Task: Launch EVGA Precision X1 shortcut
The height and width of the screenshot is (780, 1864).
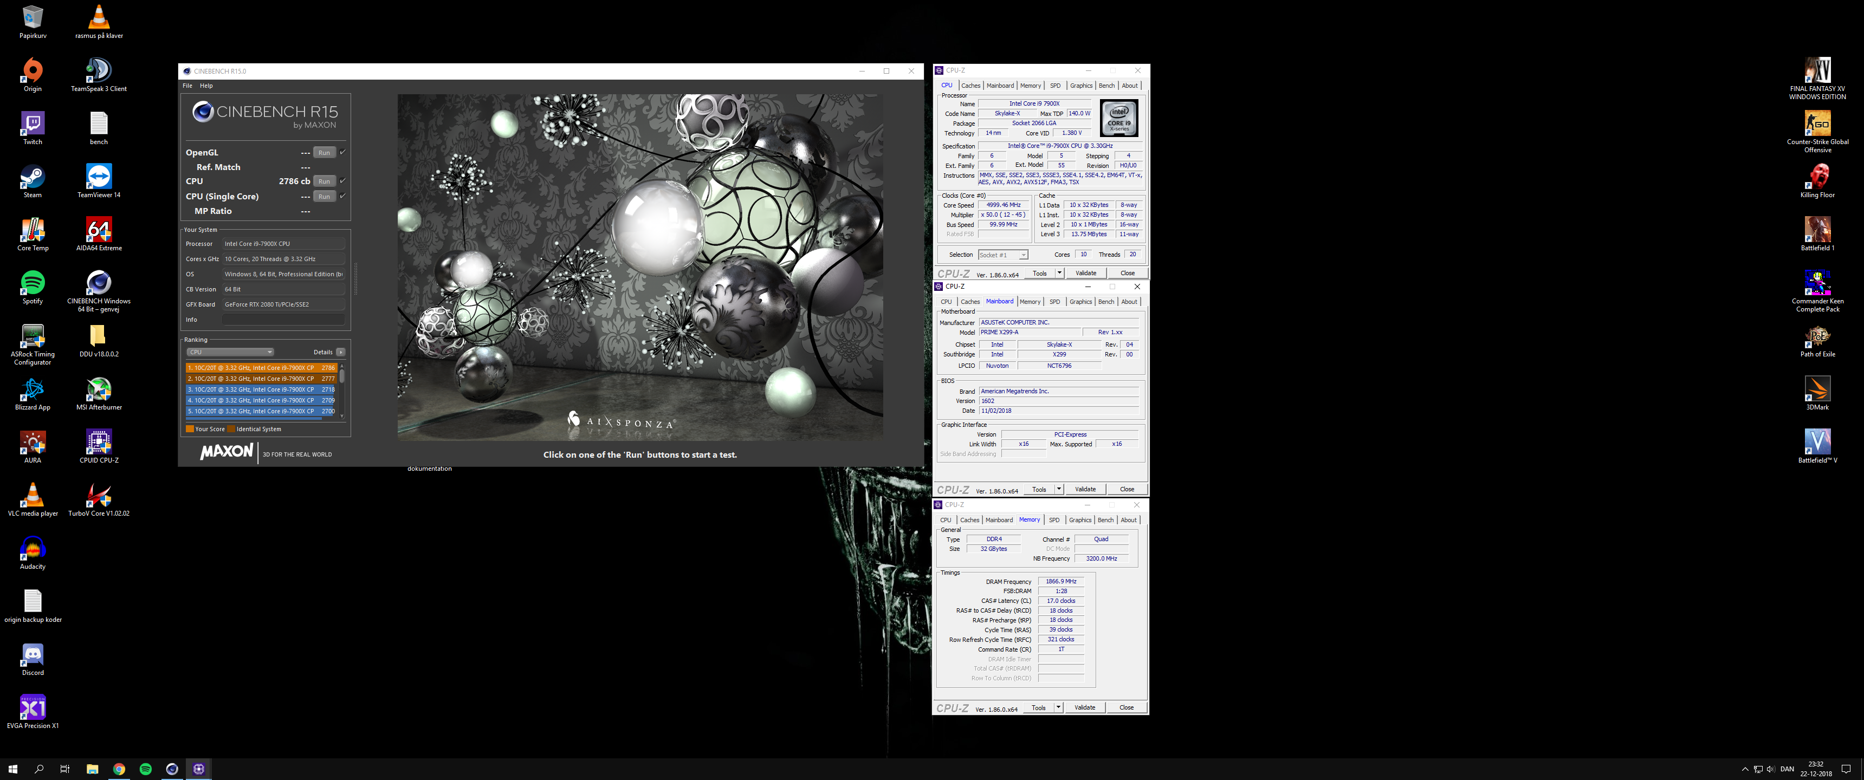Action: pyautogui.click(x=33, y=712)
